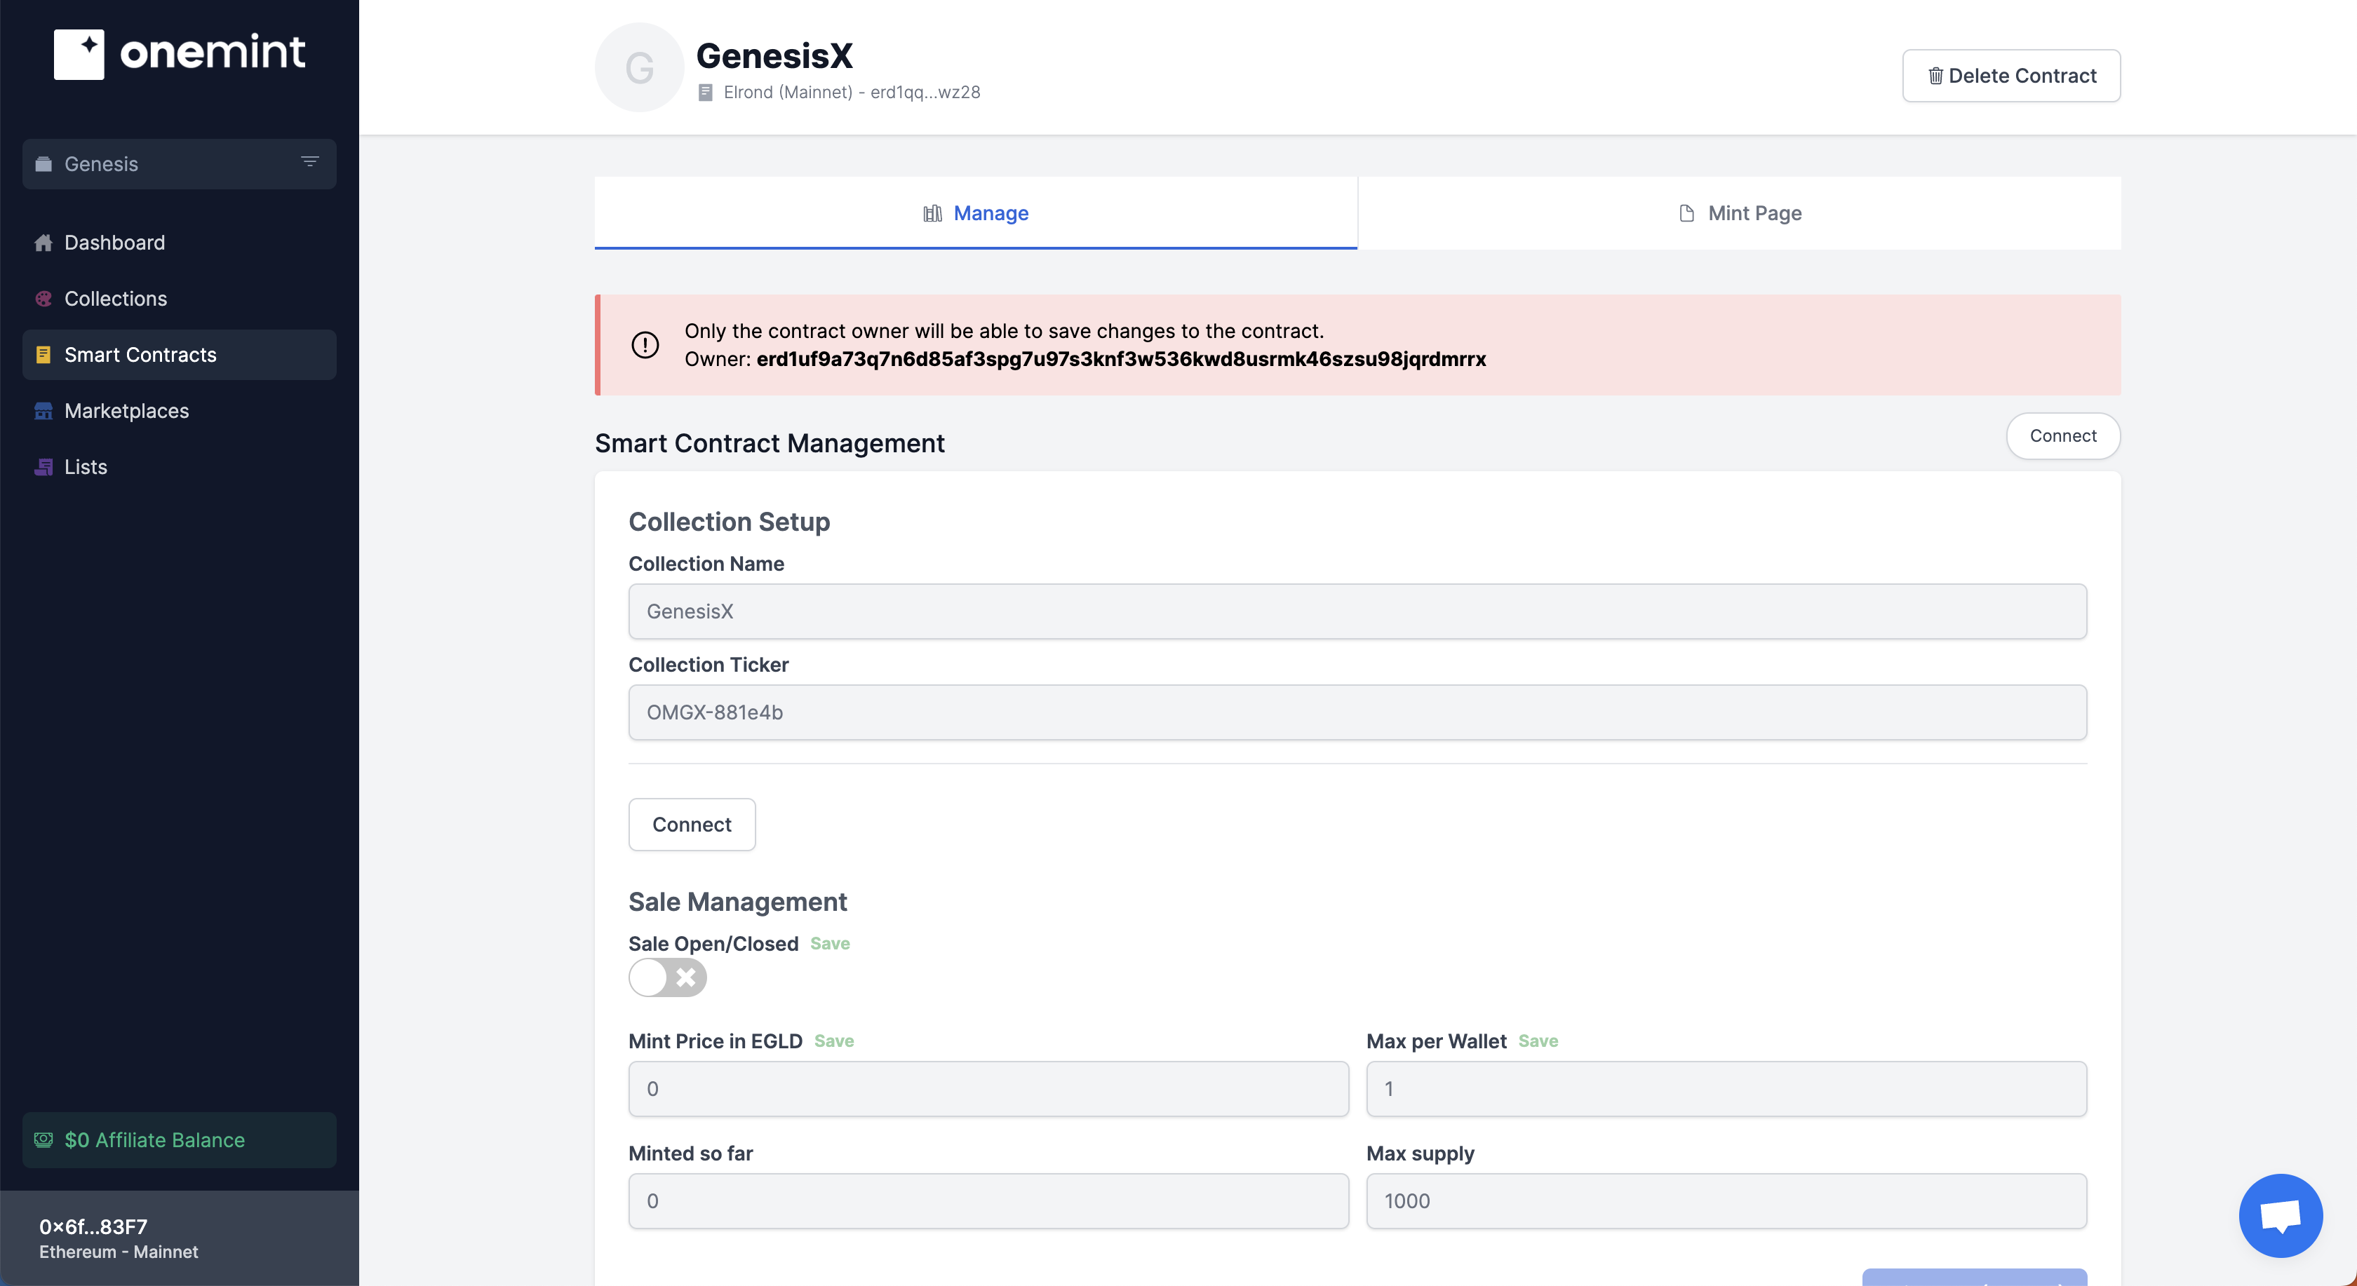Click the owner address erd1uf9a...dmrrx
The height and width of the screenshot is (1286, 2357).
(x=1121, y=358)
